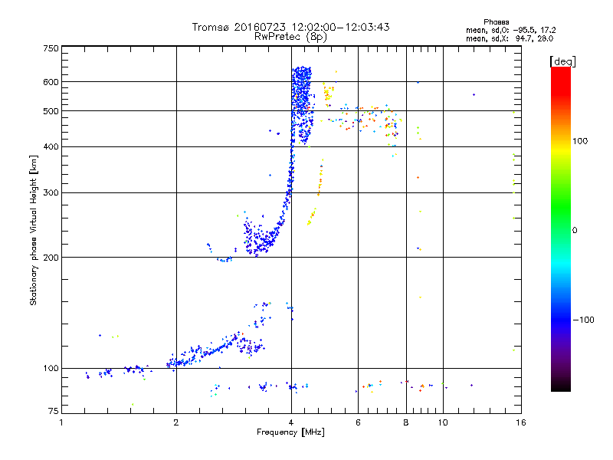Click the 'Stationary phase Virtual Height [km]' axis label
This screenshot has width=613, height=460.
coord(34,230)
